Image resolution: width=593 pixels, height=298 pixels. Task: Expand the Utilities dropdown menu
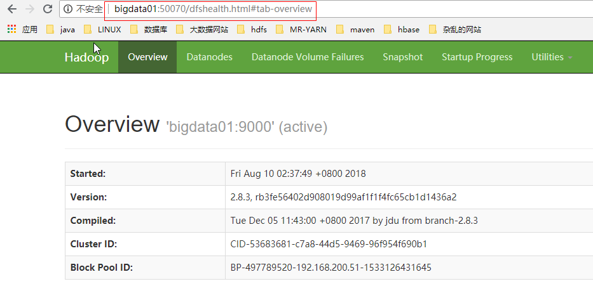552,57
